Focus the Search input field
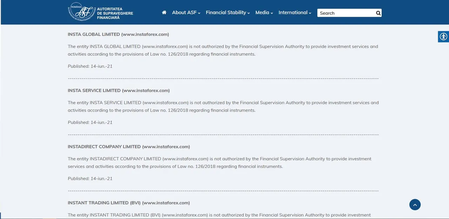Image resolution: width=449 pixels, height=219 pixels. click(346, 13)
